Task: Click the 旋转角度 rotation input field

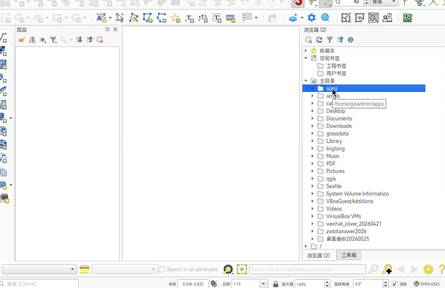Action: 368,284
